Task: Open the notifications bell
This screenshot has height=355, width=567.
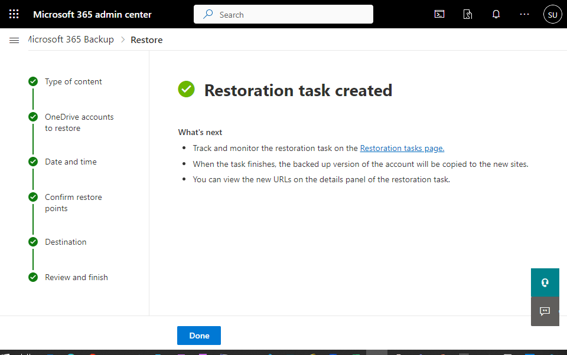Action: [x=496, y=14]
